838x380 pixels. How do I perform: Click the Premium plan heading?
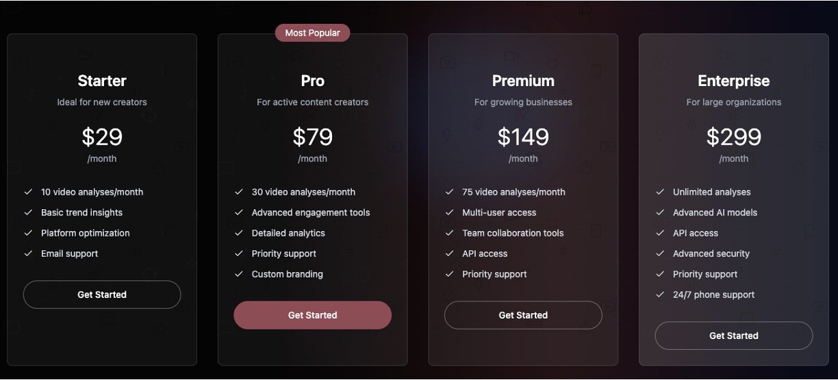click(x=523, y=81)
